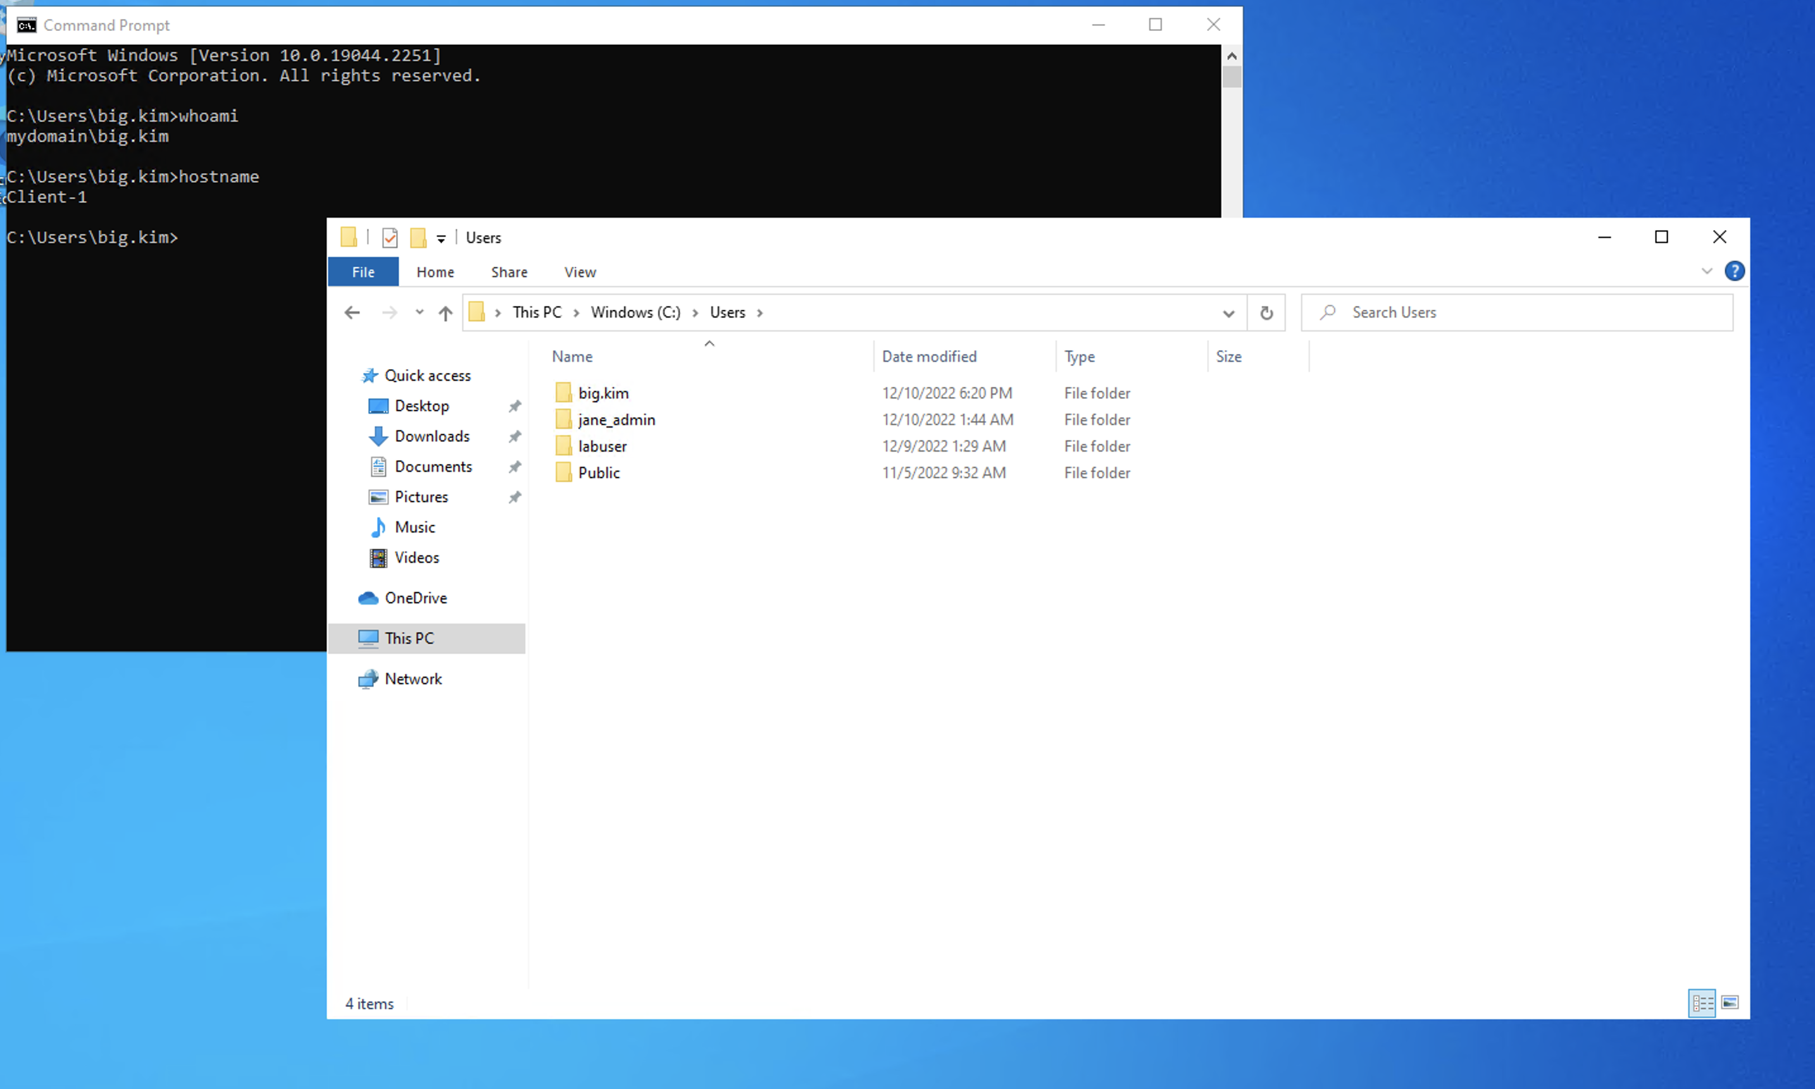Click the big.kim folder icon

[x=563, y=392]
